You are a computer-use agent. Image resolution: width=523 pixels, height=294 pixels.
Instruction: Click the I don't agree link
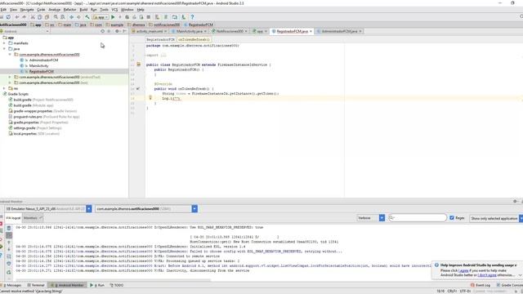tap(487, 275)
